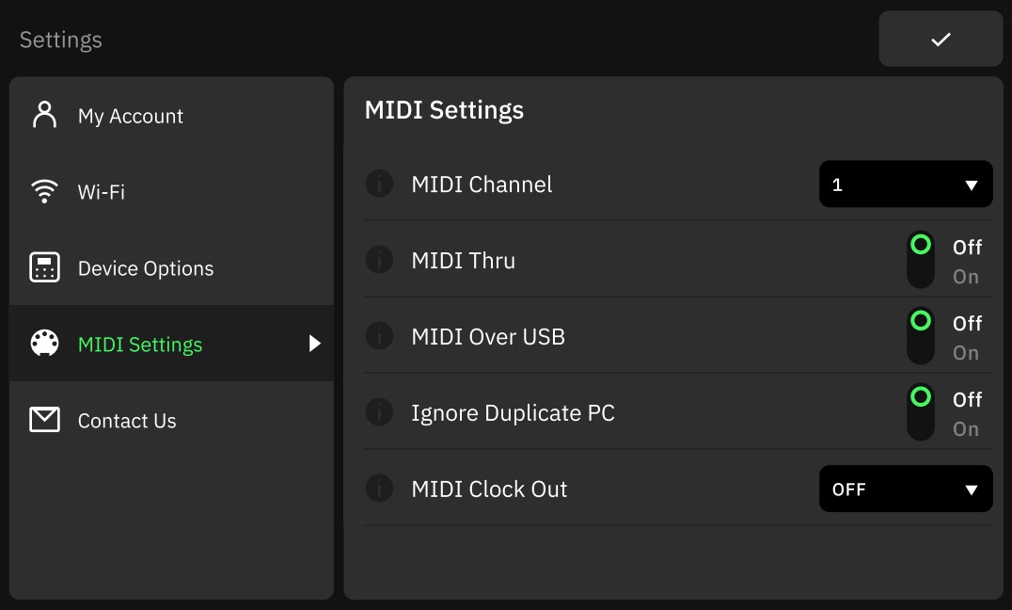This screenshot has width=1012, height=610.
Task: Open info icon for Ignore Duplicate PC
Action: pos(380,412)
